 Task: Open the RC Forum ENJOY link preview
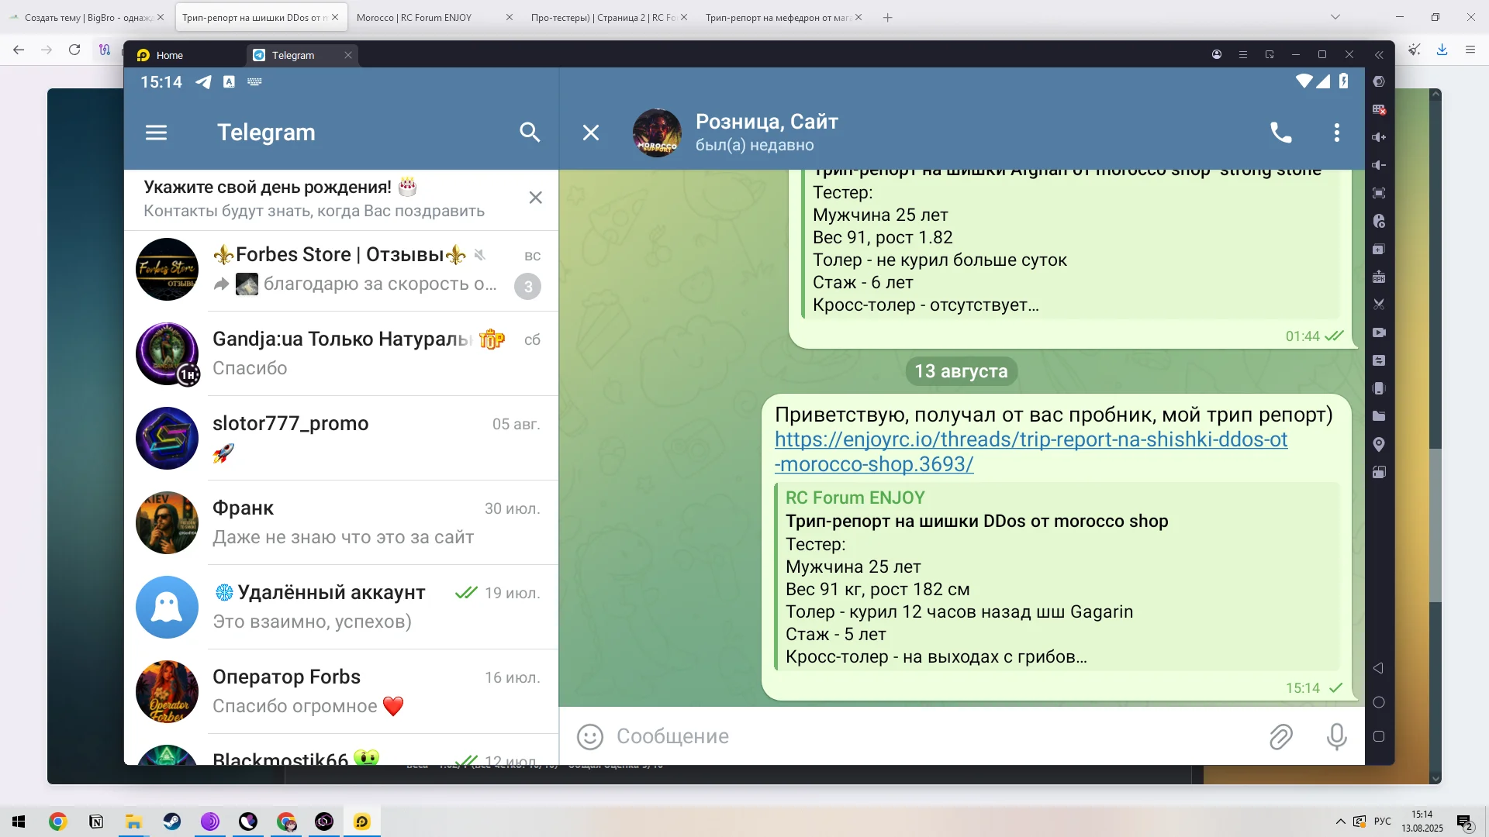(1057, 577)
